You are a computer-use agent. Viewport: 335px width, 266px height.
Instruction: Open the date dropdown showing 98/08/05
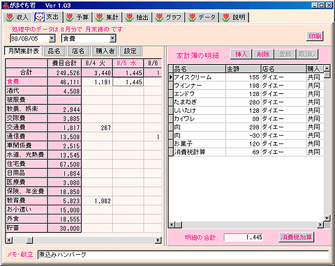tap(52, 38)
